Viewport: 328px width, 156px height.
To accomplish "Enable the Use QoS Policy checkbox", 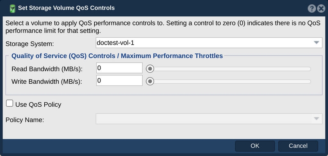I will click(9, 103).
